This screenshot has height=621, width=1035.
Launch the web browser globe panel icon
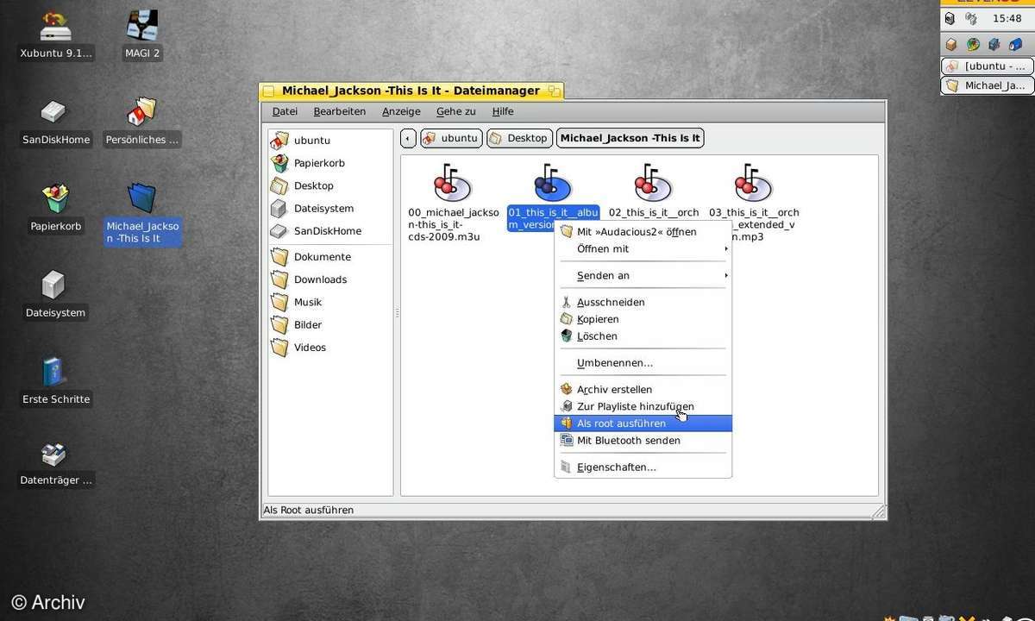973,44
